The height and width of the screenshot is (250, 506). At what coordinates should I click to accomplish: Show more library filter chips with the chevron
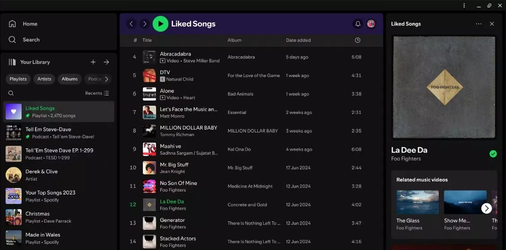pyautogui.click(x=107, y=79)
